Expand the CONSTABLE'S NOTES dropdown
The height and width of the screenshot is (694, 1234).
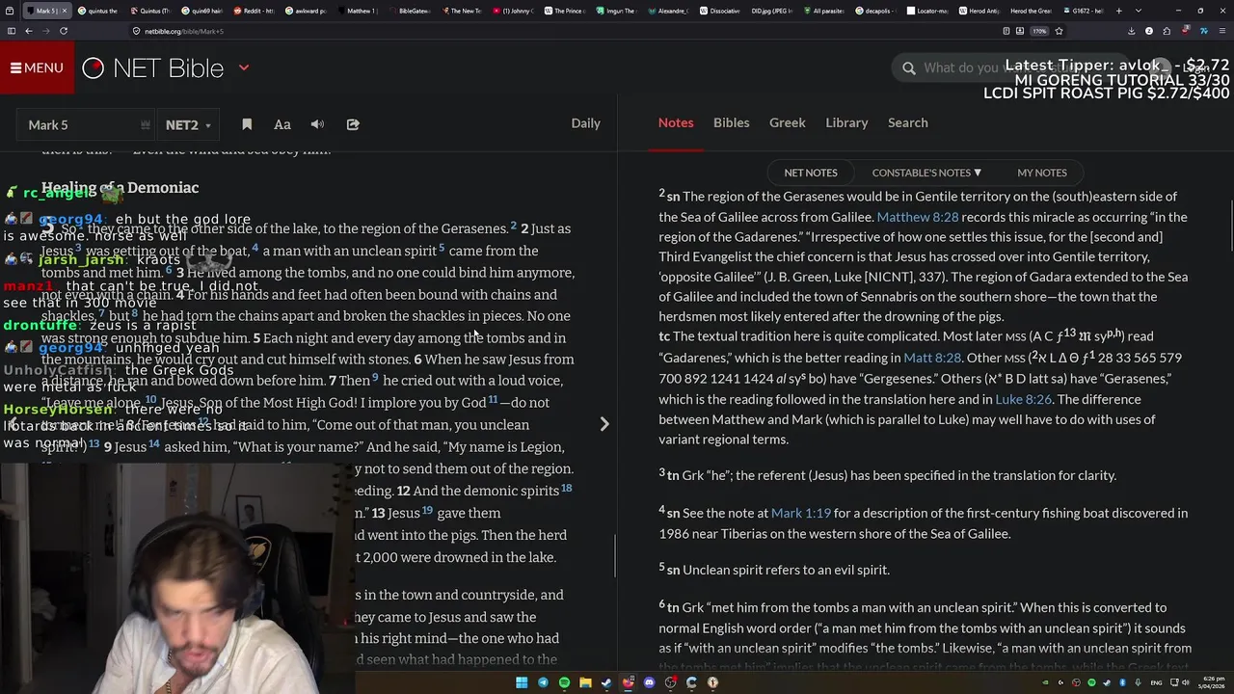tap(926, 173)
